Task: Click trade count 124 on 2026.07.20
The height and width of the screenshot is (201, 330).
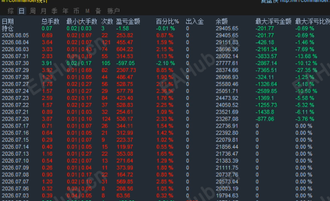Action: click(106, 119)
